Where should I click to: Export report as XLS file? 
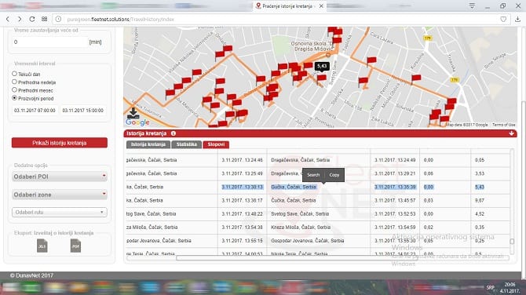[42, 246]
